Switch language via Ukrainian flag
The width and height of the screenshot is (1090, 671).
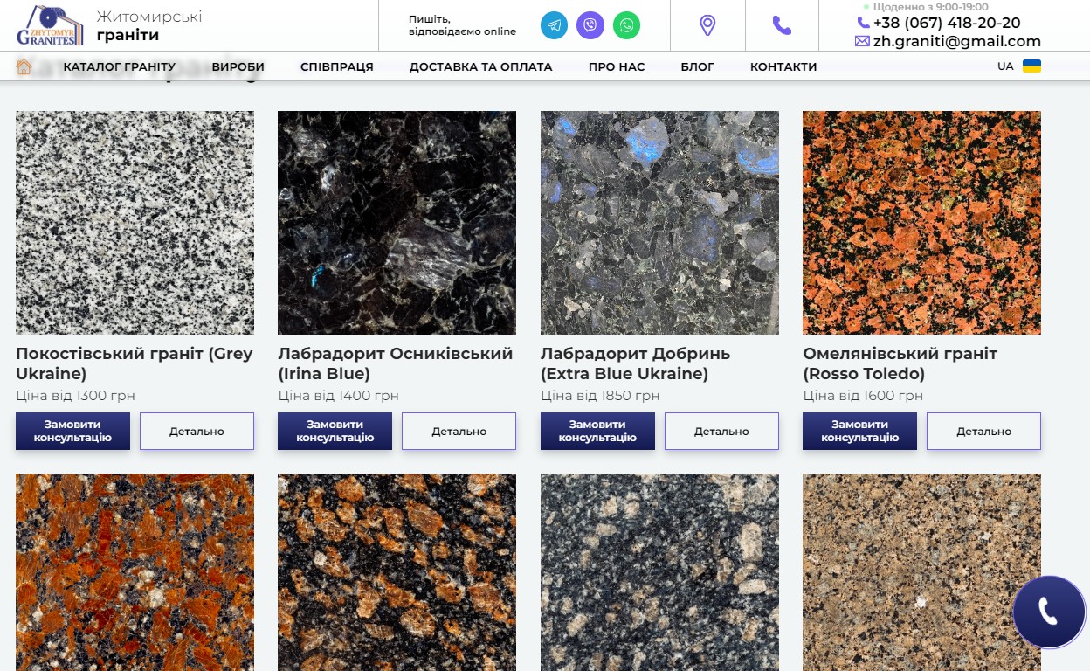[x=1031, y=66]
